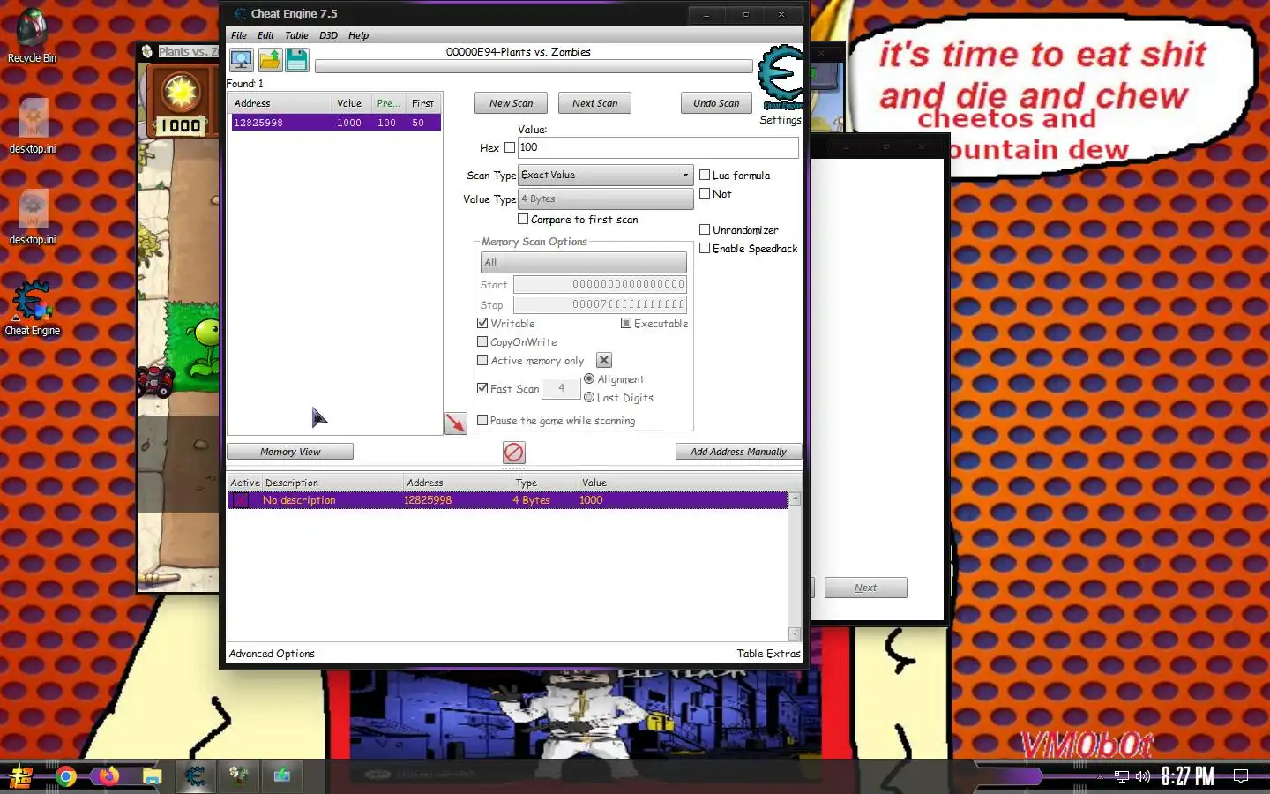Toggle the Hex checkbox
Viewport: 1270px width, 794px height.
(x=509, y=147)
